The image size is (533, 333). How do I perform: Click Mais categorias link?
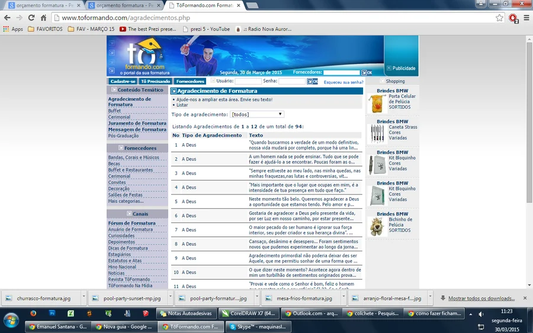[126, 201]
